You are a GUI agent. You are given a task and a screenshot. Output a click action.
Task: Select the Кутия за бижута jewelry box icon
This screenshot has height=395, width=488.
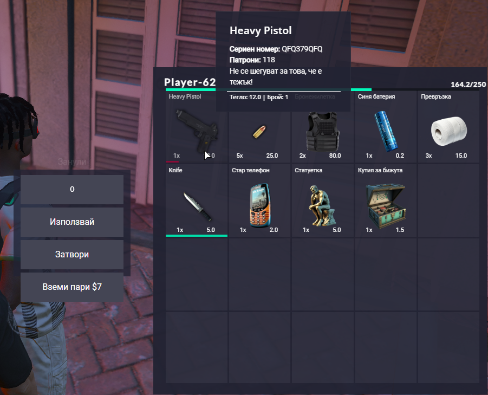[x=386, y=205]
